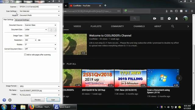Image resolution: width=195 pixels, height=110 pixels.
Task: Open the Document Source dropdown
Action: [x=41, y=25]
